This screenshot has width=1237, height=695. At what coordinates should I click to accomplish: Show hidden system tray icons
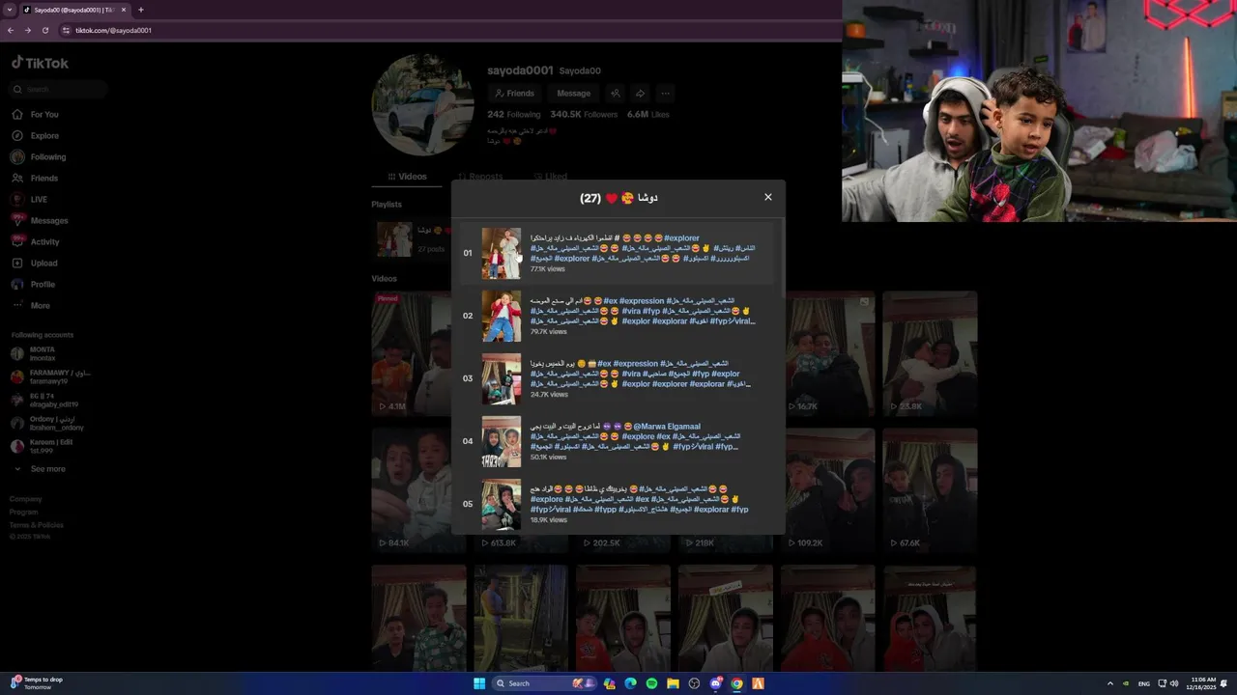[1109, 683]
